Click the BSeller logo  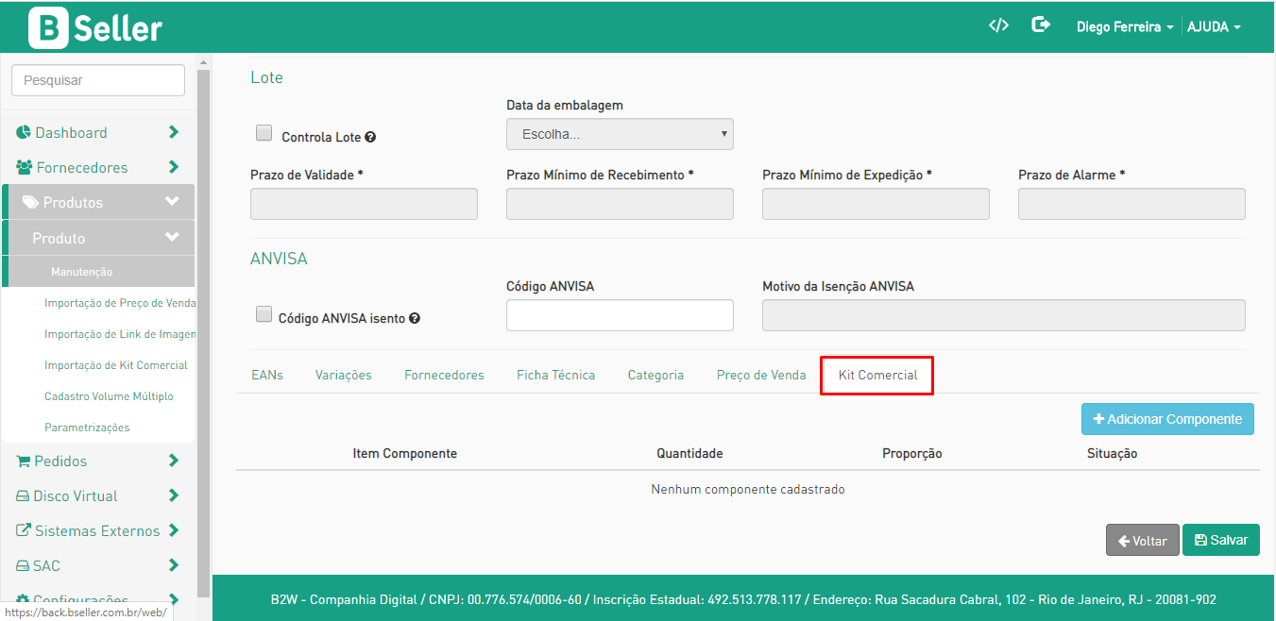[x=95, y=28]
